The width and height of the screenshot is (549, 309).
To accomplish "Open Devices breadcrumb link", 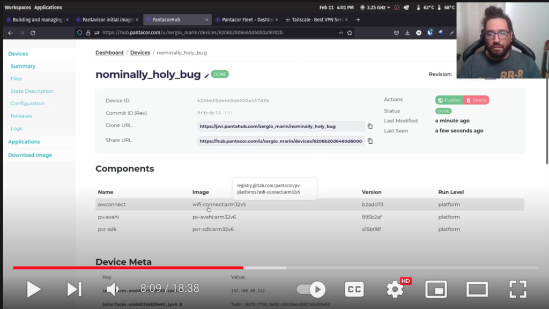I will click(140, 53).
